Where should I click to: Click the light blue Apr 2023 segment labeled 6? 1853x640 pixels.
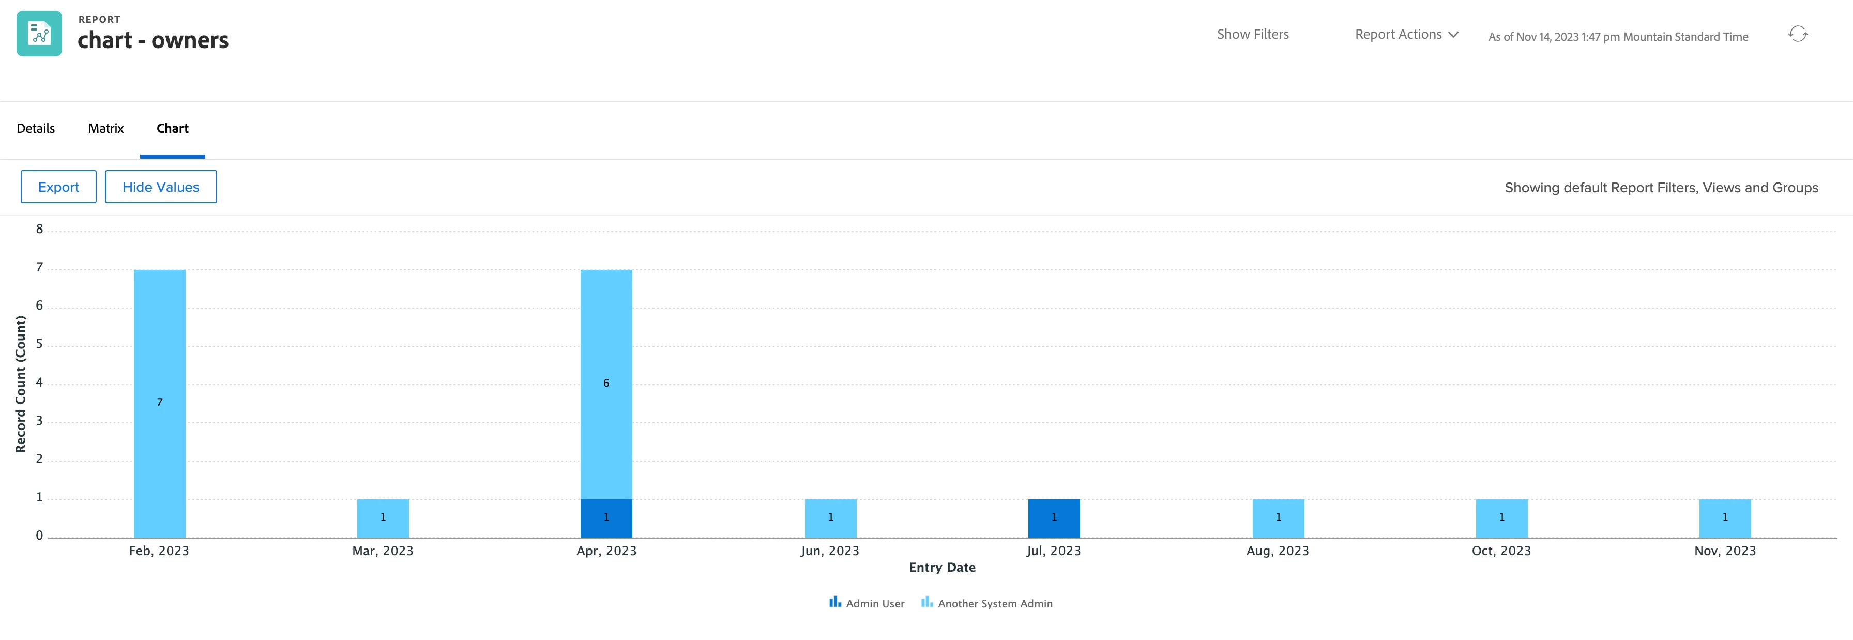coord(605,383)
